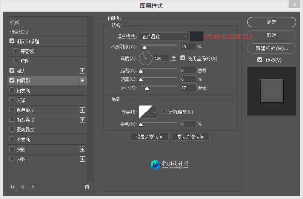Turn the angle dial control
Viewport: 303px width, 199px height.
coord(145,58)
